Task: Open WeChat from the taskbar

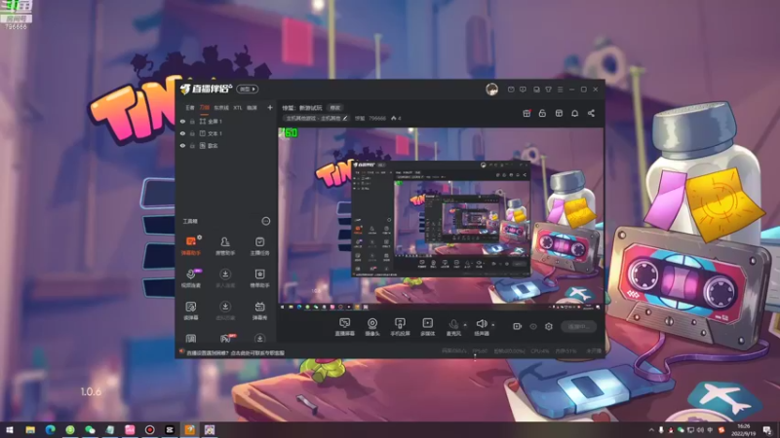Action: [90, 430]
